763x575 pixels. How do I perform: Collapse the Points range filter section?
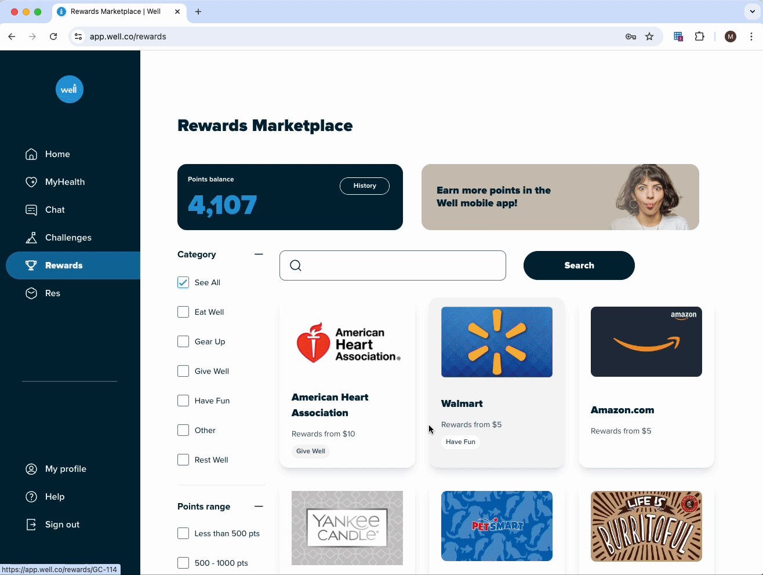point(259,506)
